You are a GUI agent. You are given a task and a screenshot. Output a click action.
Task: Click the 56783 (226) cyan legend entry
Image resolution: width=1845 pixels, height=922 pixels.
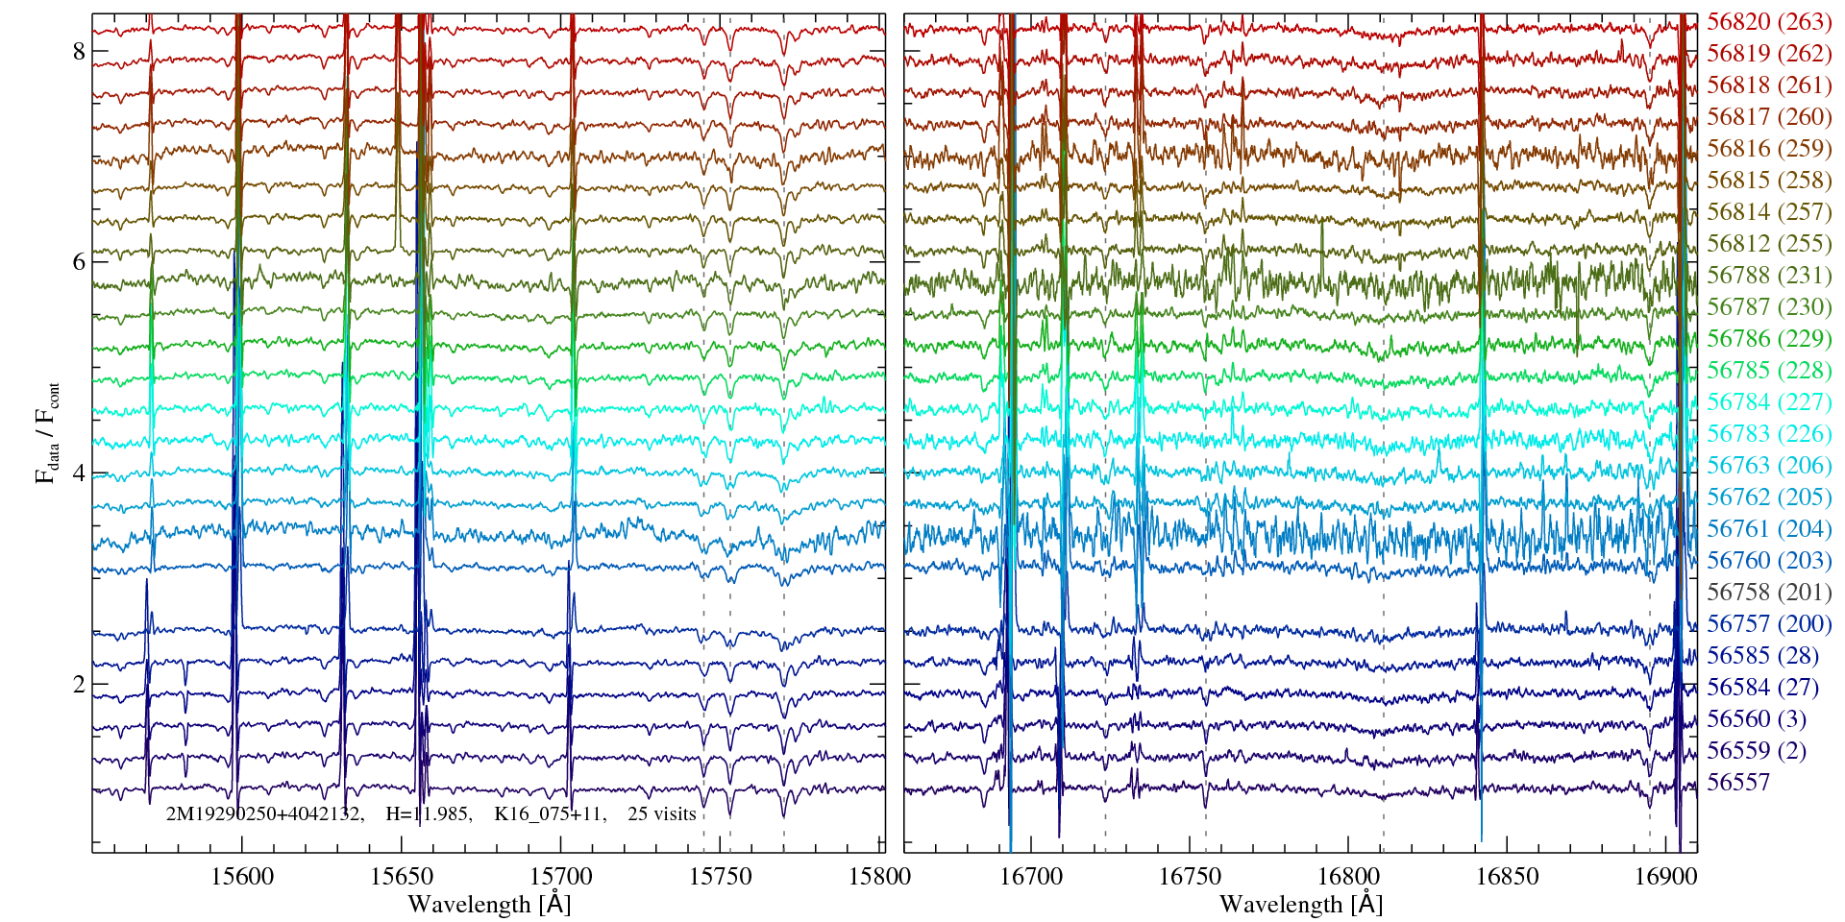pos(1768,434)
